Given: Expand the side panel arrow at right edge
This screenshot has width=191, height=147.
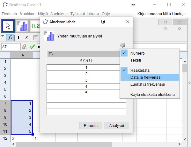Looking at the screenshot, I should point(189,83).
